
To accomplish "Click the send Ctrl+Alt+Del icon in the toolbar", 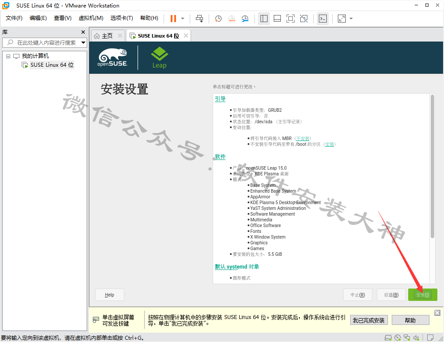I will tap(199, 19).
